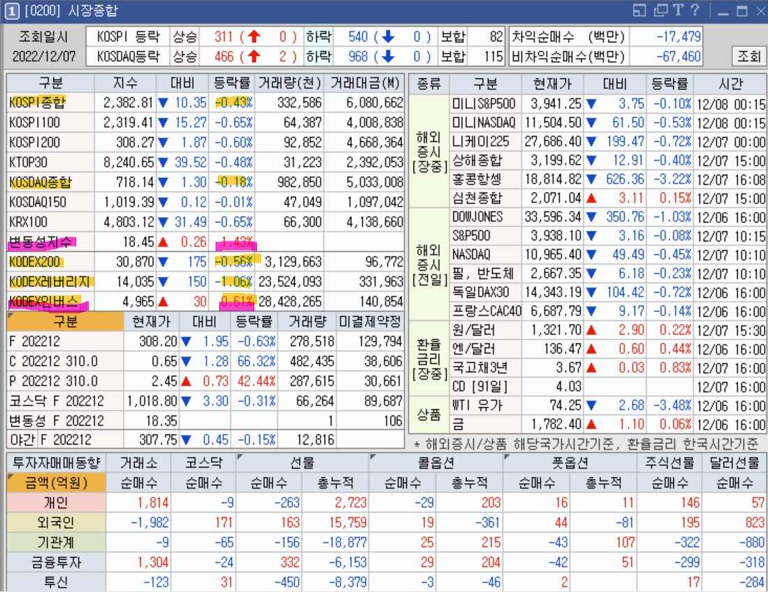Click the window number 1 icon
Screen dimensions: 768x592
[12, 10]
